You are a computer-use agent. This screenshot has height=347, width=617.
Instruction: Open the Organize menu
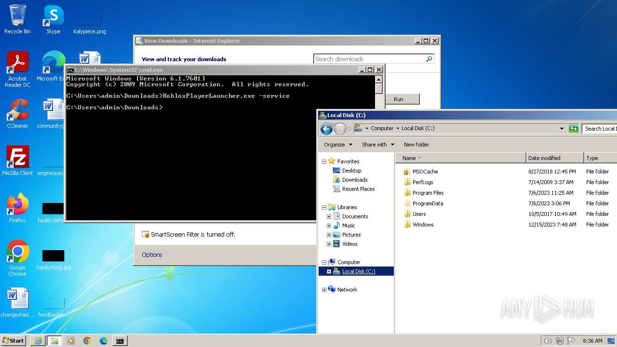[x=338, y=145]
